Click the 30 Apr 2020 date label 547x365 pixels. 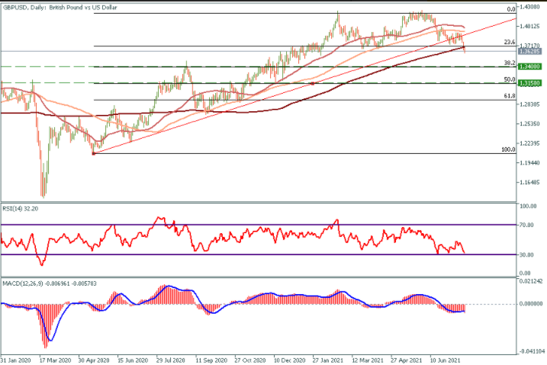pyautogui.click(x=94, y=360)
